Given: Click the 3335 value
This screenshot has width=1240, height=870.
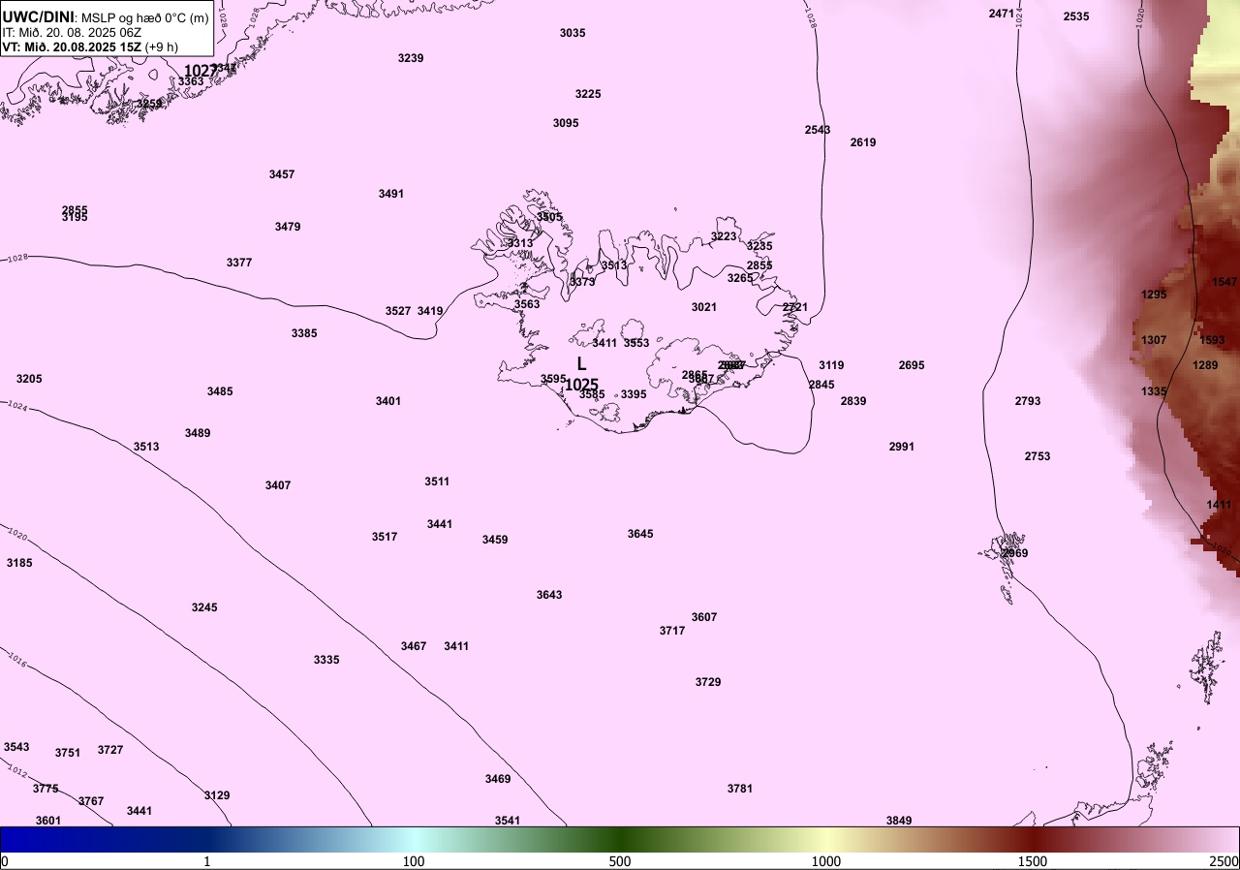Looking at the screenshot, I should tap(326, 660).
